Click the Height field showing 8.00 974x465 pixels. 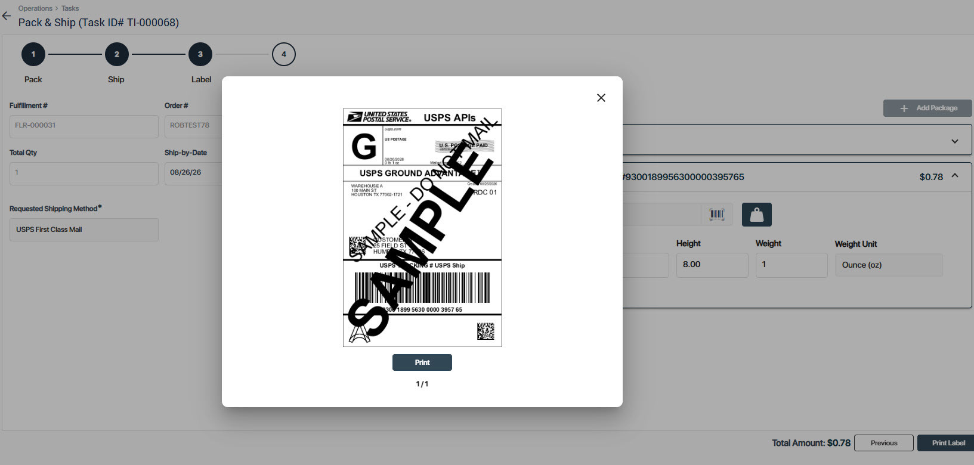tap(712, 265)
